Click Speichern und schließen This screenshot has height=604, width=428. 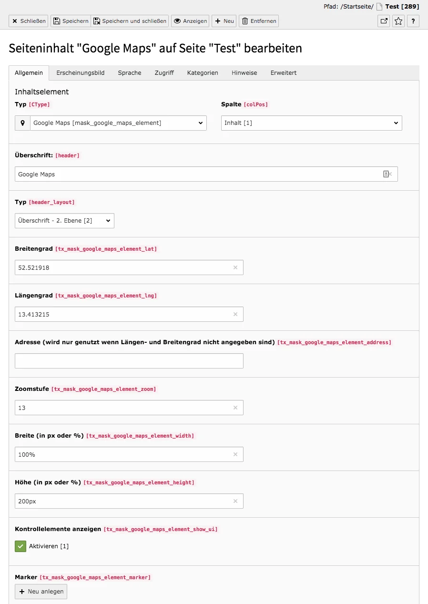(131, 21)
